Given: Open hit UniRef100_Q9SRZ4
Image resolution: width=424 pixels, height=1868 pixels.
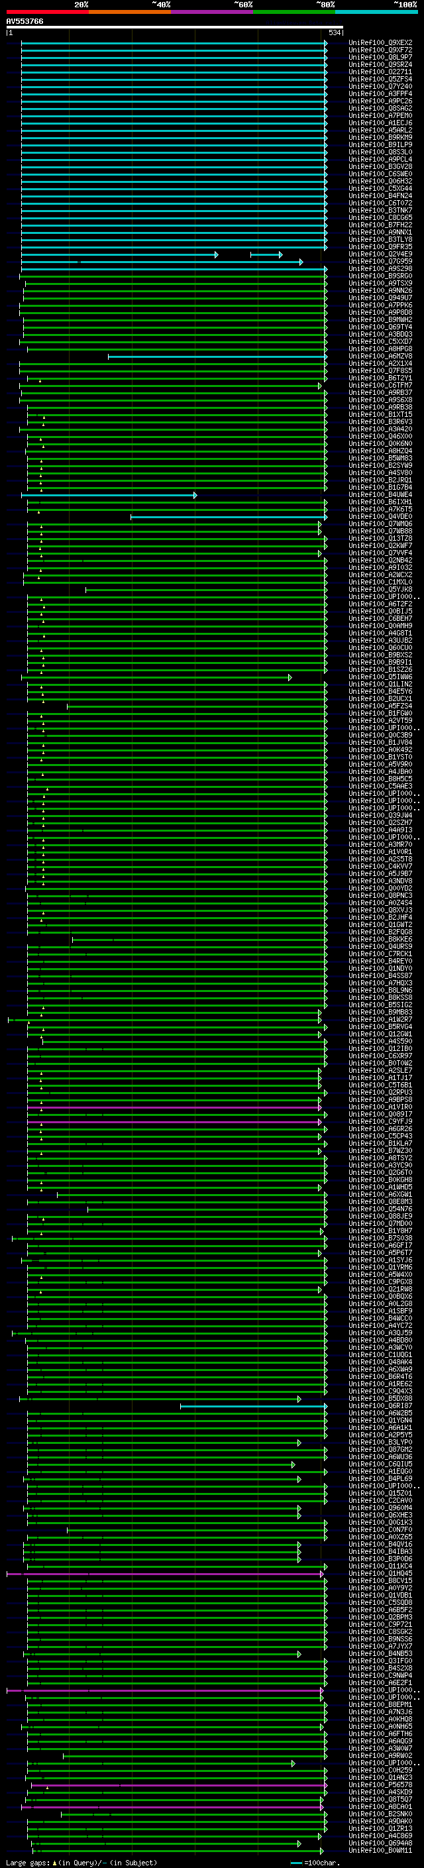Looking at the screenshot, I should tap(380, 64).
